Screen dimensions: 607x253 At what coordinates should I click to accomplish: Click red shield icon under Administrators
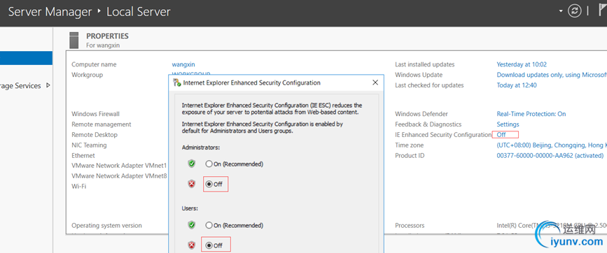tap(191, 185)
